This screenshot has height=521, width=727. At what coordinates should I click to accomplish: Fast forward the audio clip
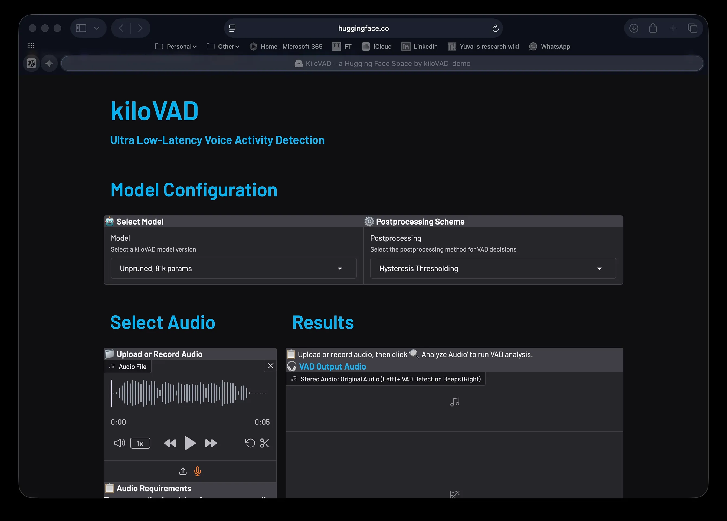[211, 443]
